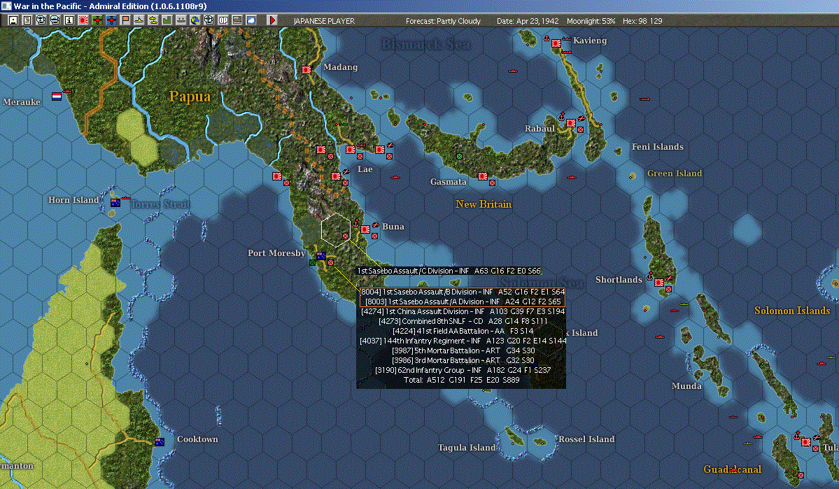Screen dimensions: 839x489
Task: Select the Japanese base flag near Tulagi
Action: click(806, 442)
